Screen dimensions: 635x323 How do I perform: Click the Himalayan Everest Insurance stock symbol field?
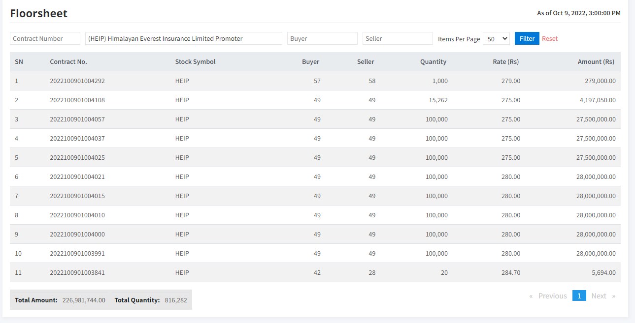(x=183, y=38)
